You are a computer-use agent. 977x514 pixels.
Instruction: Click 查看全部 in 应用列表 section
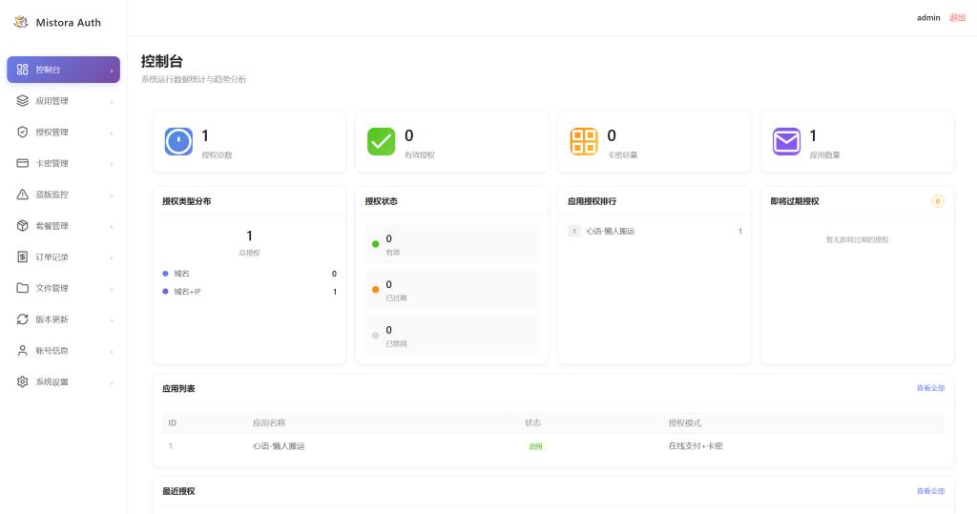930,388
